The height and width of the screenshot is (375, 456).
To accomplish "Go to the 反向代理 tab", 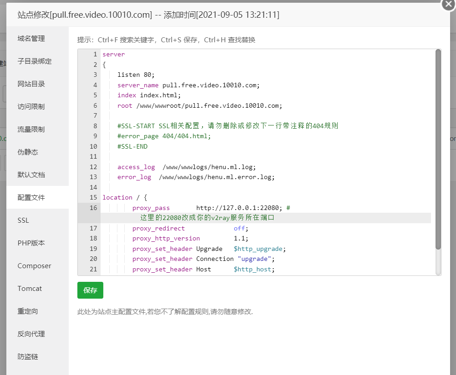I will tap(31, 334).
